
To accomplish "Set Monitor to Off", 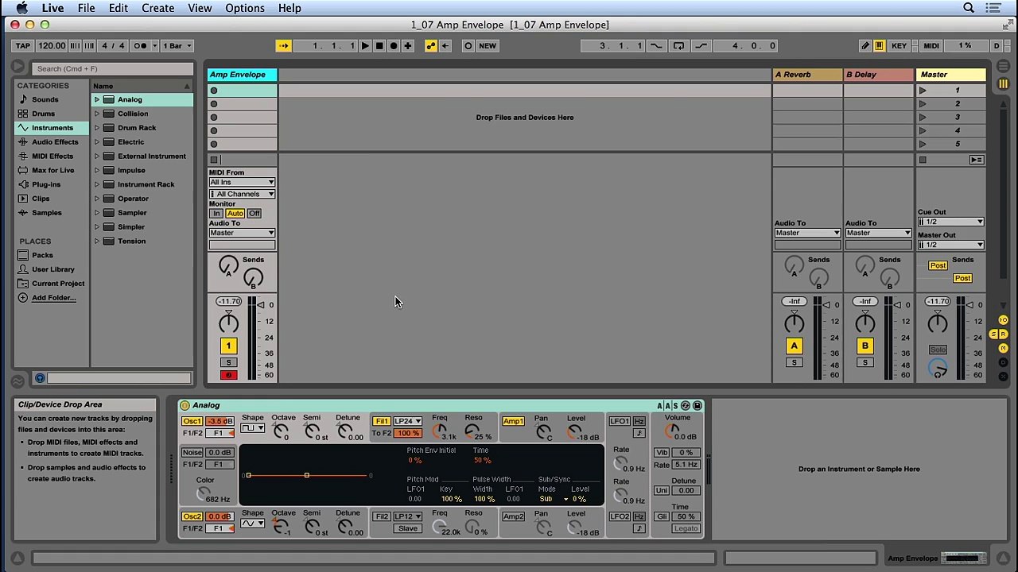I will tap(254, 214).
